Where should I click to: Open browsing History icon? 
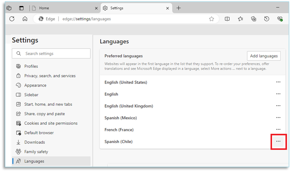click(x=266, y=19)
